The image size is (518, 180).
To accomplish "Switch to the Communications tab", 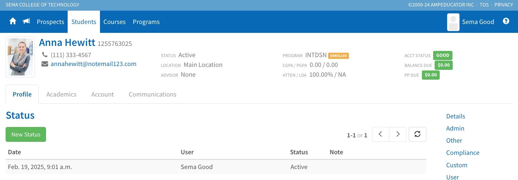I will 152,94.
